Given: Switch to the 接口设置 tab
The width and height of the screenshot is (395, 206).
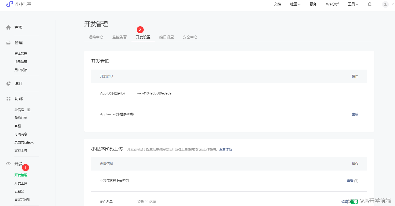Looking at the screenshot, I should pyautogui.click(x=167, y=37).
